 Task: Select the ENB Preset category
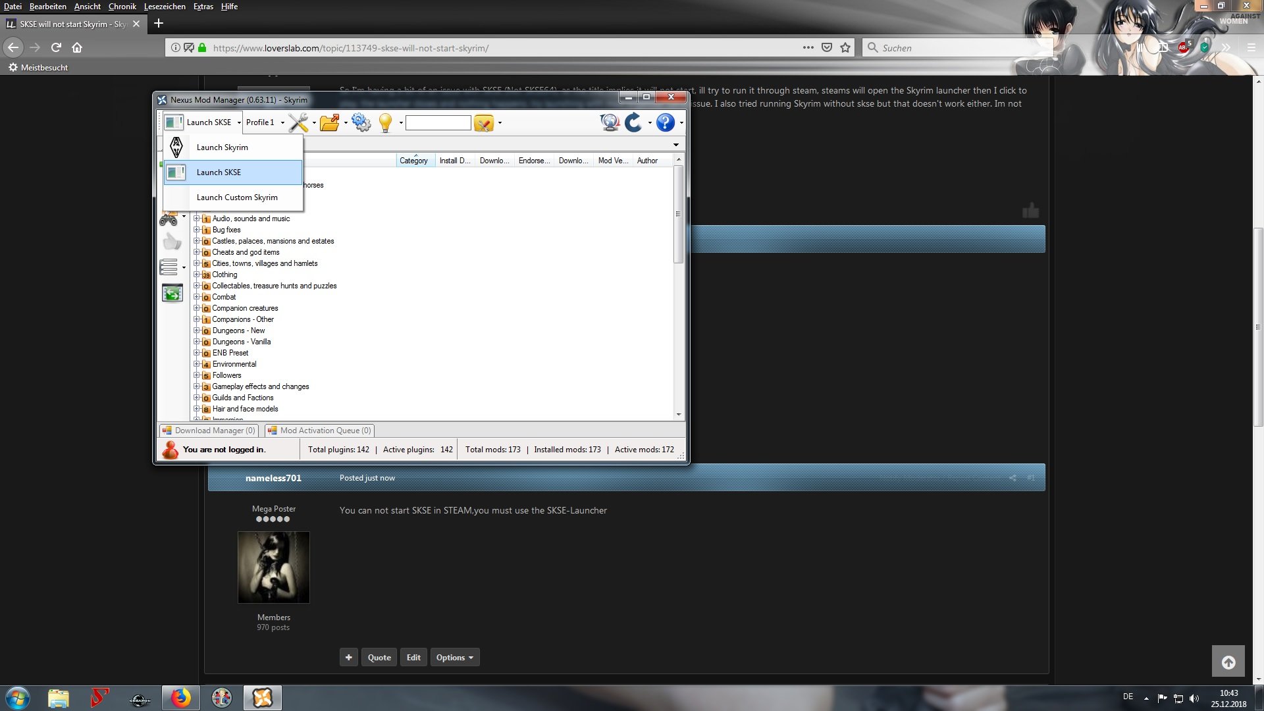coord(230,353)
